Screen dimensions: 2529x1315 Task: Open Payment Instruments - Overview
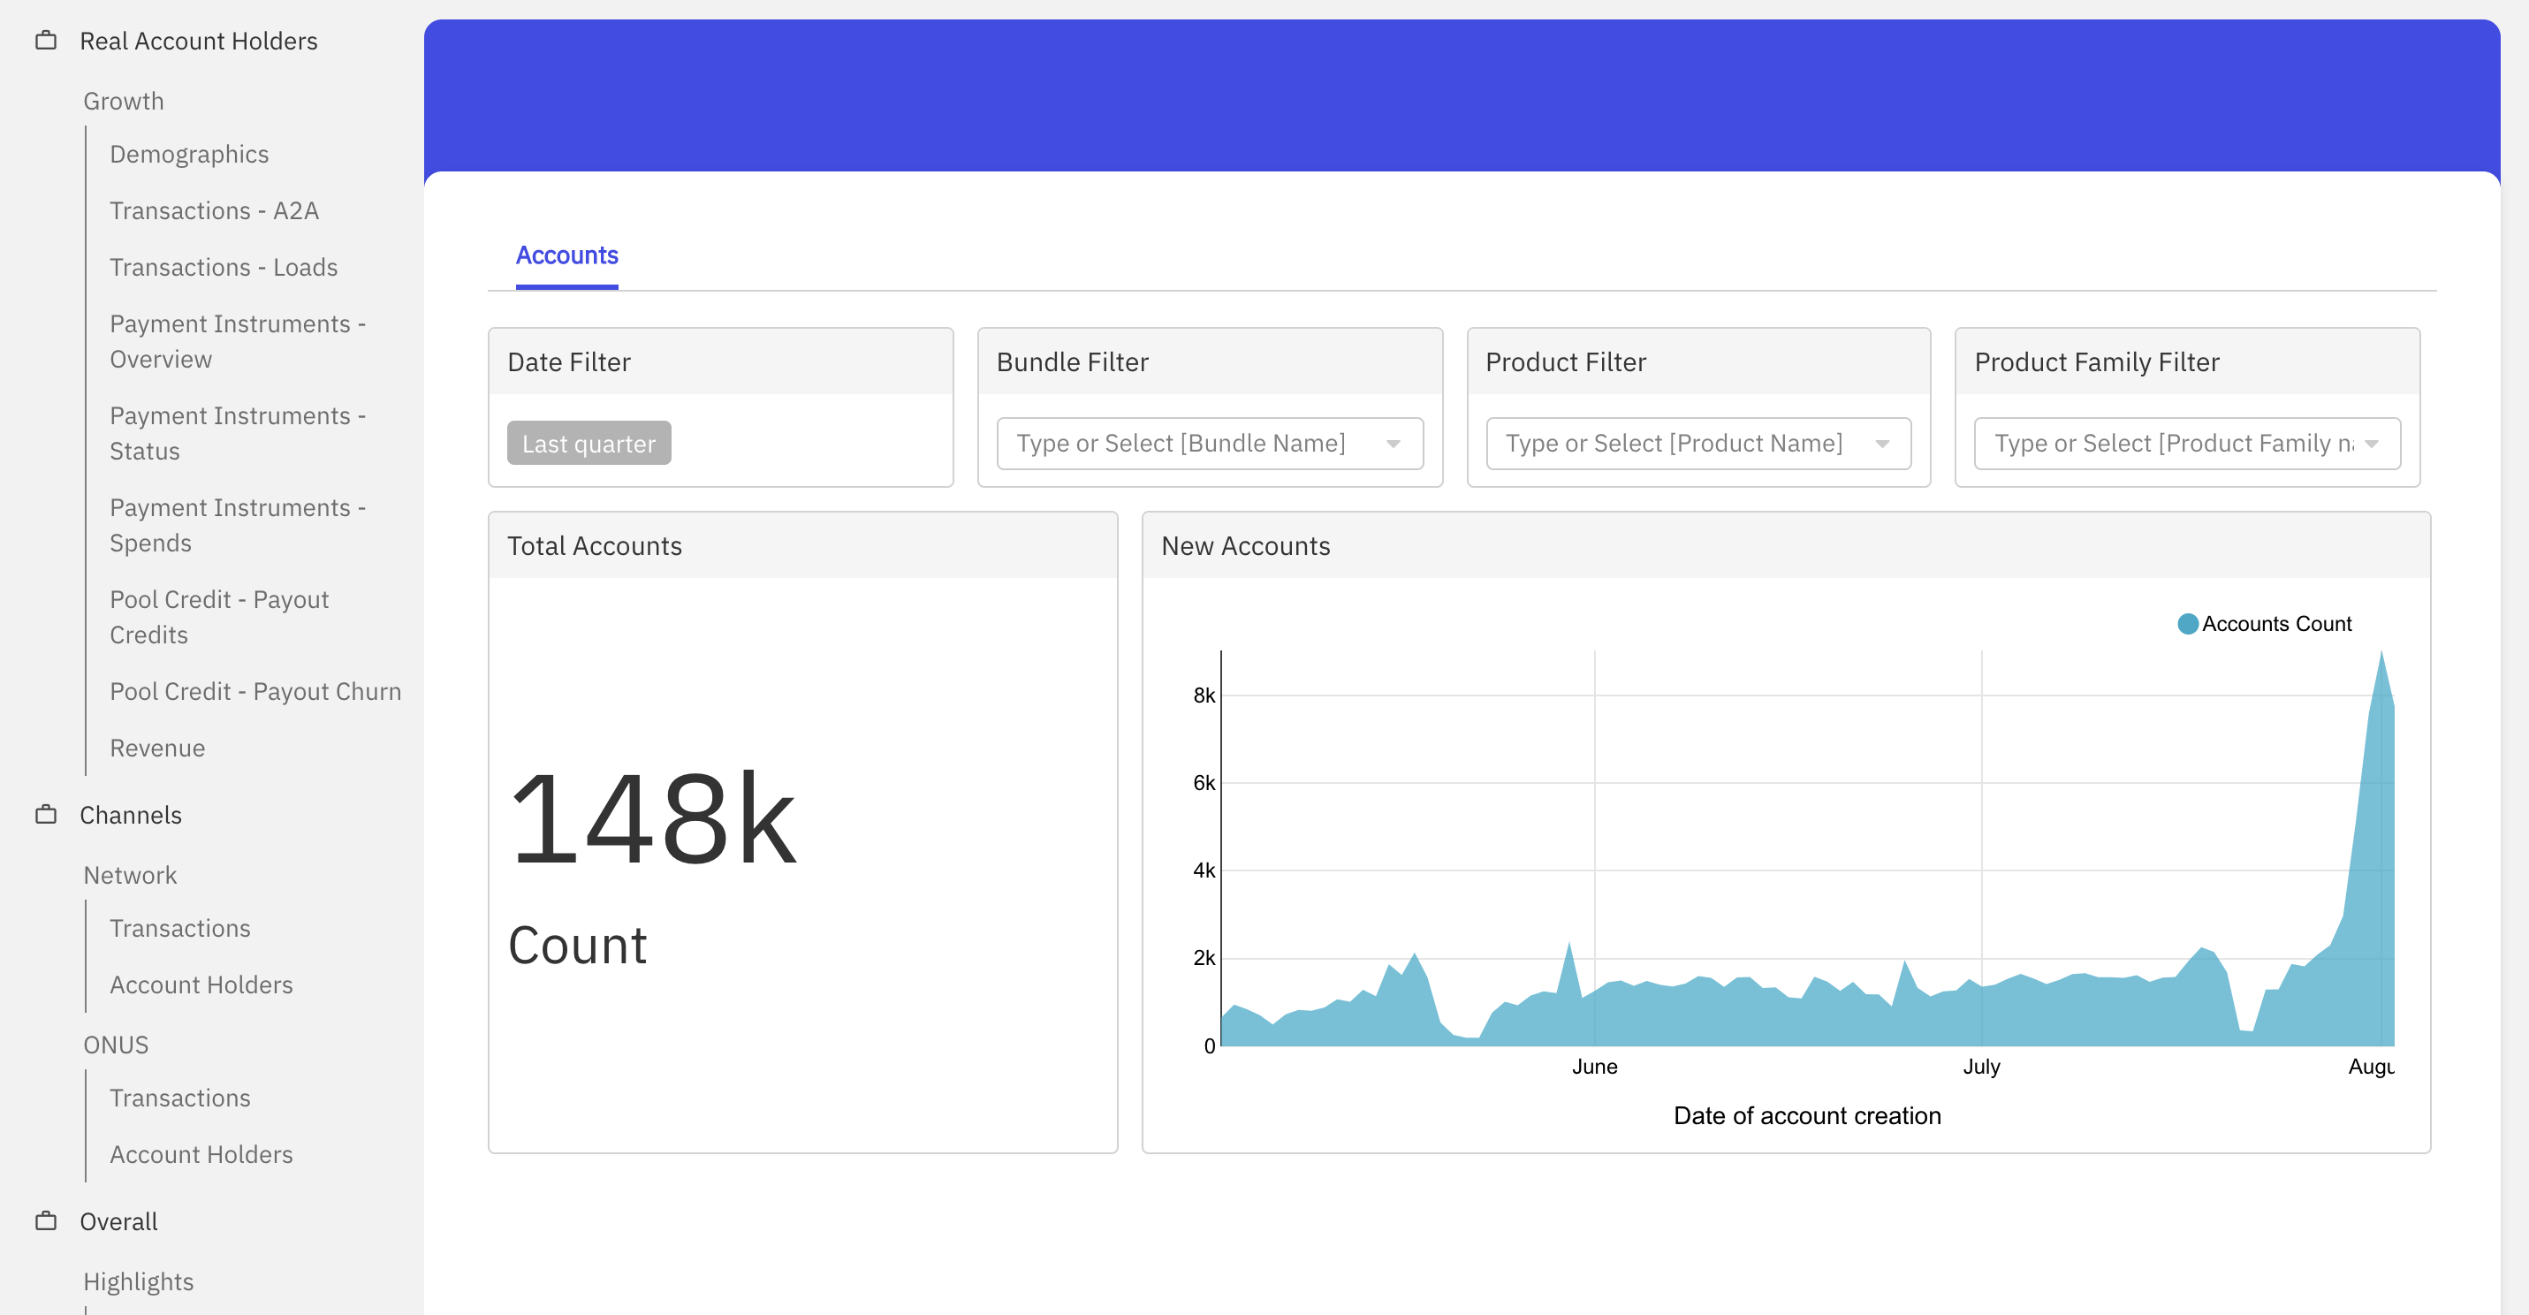tap(238, 341)
